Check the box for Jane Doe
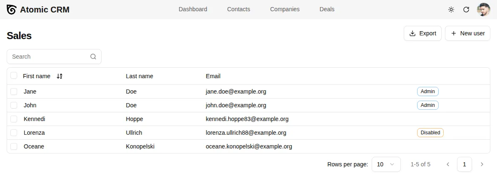This screenshot has height=178, width=497. (14, 91)
